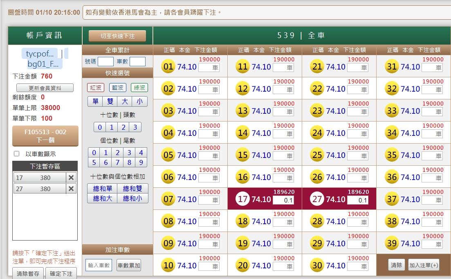Image resolution: width=451 pixels, height=279 pixels.
Task: Pick tail digit 4 under 個位數
Action: pos(141,153)
